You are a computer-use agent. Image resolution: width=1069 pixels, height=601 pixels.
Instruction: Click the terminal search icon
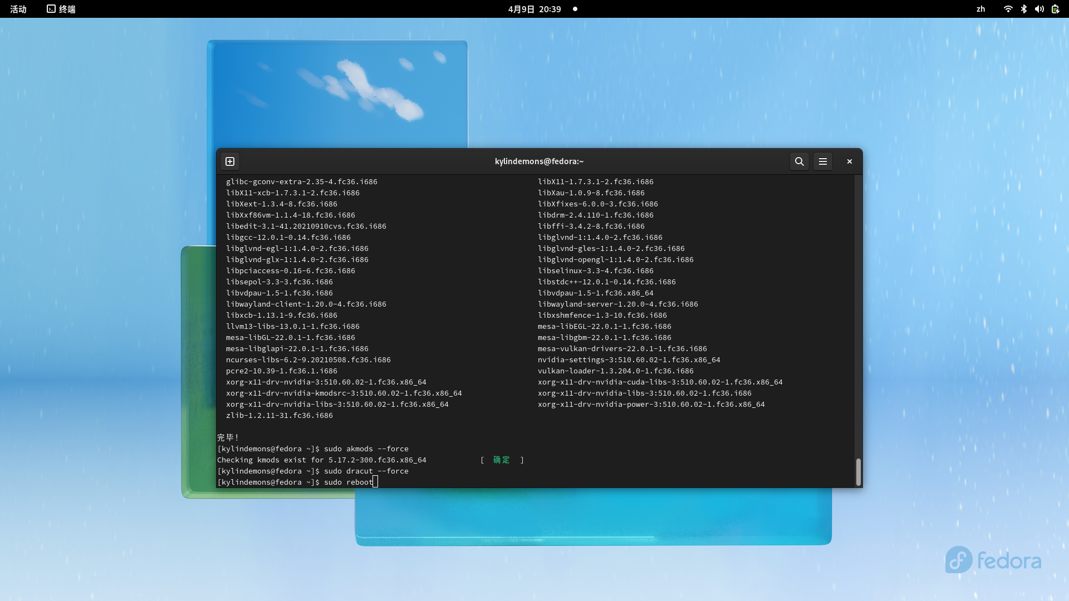point(799,161)
